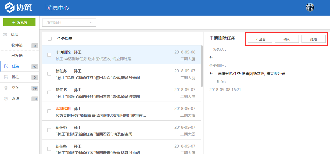
Task: Open the user avatar profile picture
Action: [x=310, y=7]
